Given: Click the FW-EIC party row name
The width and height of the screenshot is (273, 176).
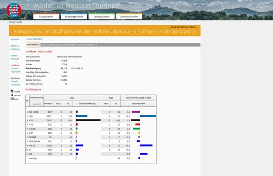Looking at the screenshot, I should click(33, 146).
